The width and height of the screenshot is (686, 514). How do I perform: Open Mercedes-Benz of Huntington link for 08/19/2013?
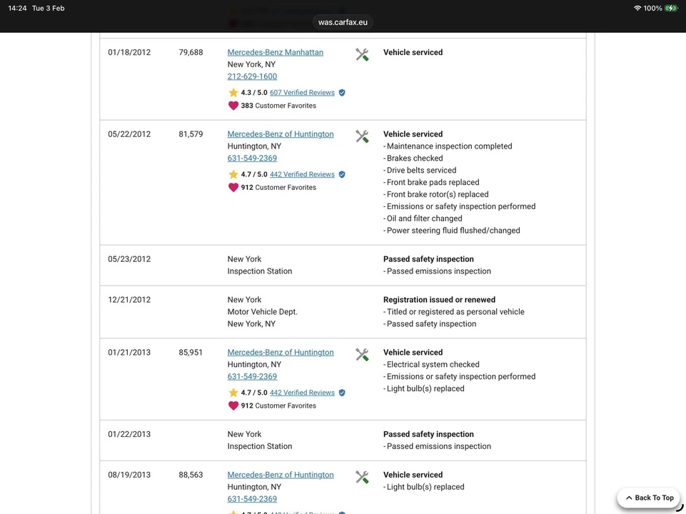(281, 475)
